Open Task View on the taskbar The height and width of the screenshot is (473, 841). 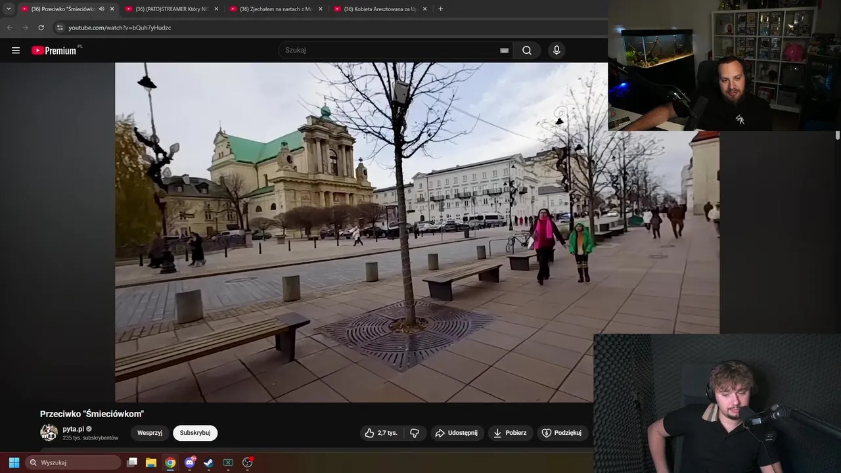[132, 462]
